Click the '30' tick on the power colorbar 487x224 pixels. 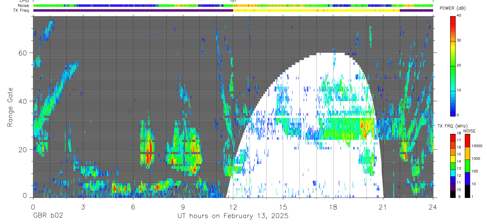click(459, 40)
